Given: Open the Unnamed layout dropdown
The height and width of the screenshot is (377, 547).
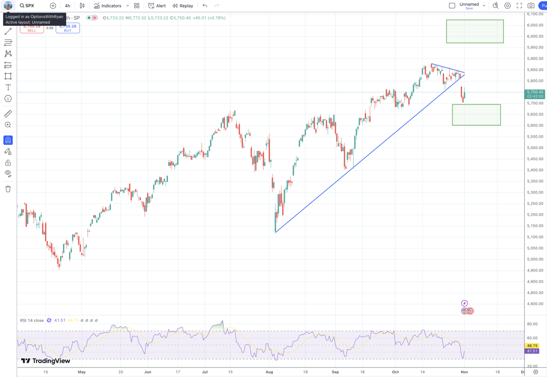Looking at the screenshot, I should click(484, 5).
